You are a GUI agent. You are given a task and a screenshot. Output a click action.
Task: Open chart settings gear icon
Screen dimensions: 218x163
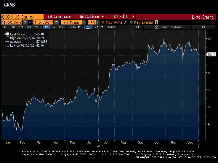(x=203, y=27)
